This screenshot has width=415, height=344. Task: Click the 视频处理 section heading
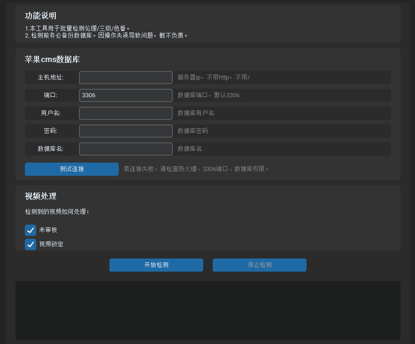tap(40, 196)
